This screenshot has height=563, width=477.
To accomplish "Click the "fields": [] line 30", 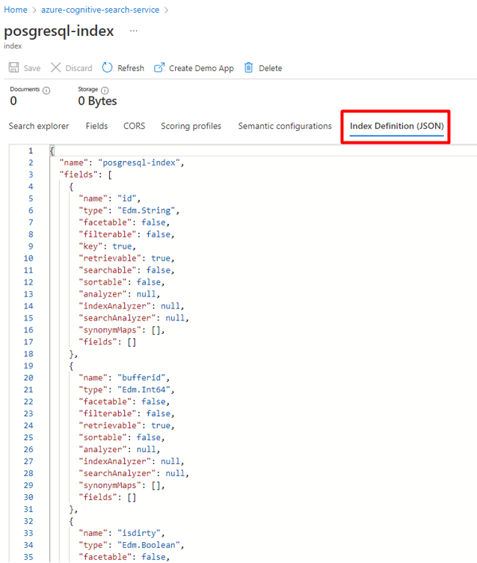I will (107, 497).
